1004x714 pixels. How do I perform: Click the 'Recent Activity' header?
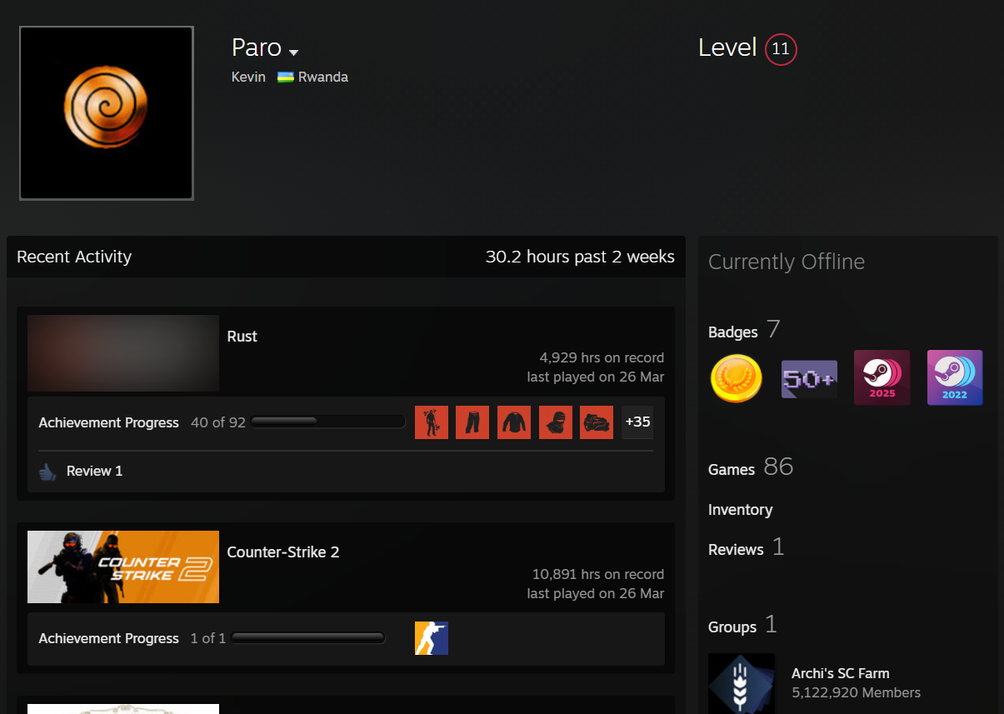(x=74, y=257)
